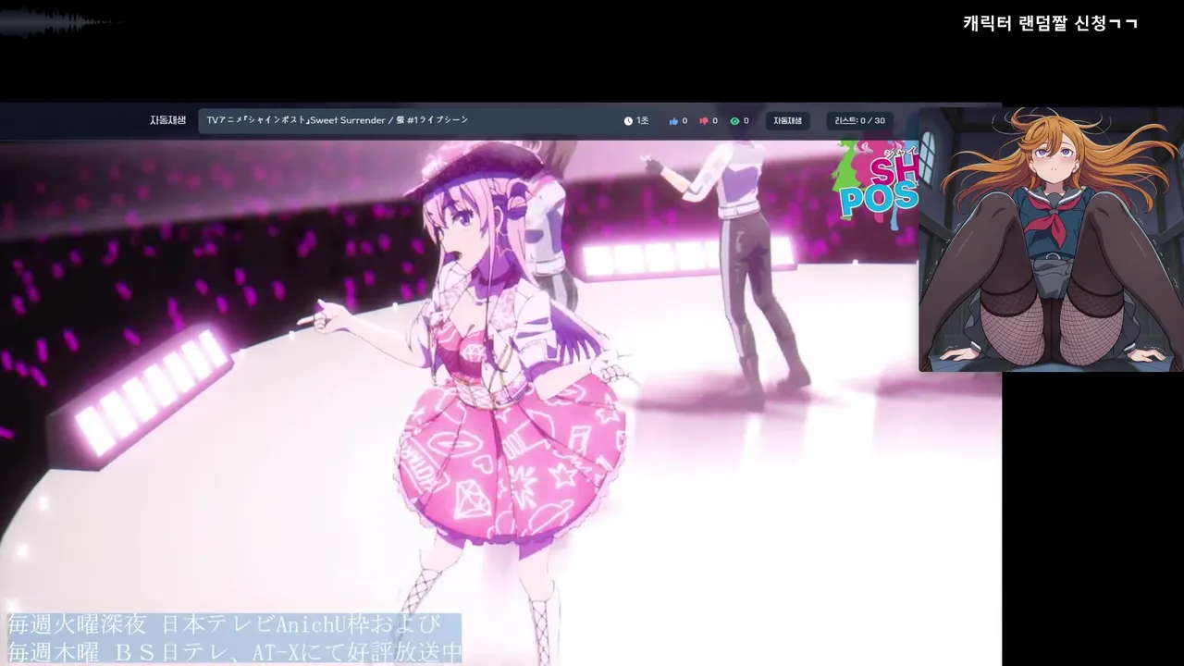Viewport: 1184px width, 666px height.
Task: Click the 자동재생 button beside the list counter
Action: [787, 120]
